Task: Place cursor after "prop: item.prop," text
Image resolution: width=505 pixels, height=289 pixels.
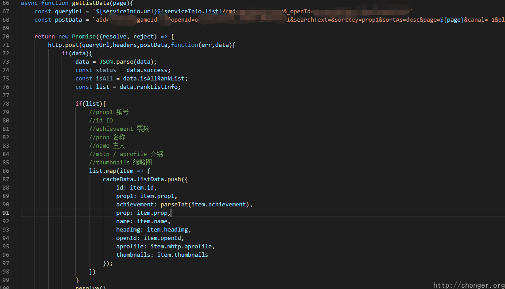Action: point(171,213)
